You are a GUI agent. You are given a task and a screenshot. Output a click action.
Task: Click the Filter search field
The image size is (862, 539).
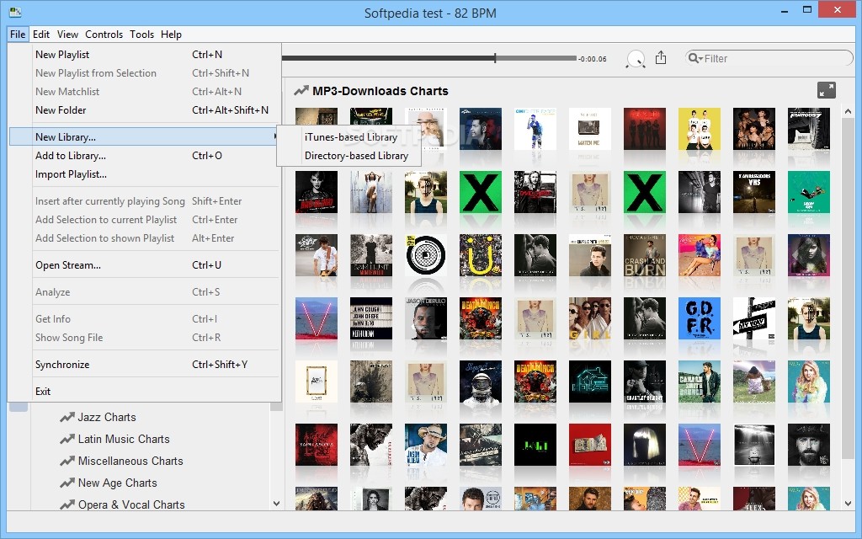[x=769, y=58]
